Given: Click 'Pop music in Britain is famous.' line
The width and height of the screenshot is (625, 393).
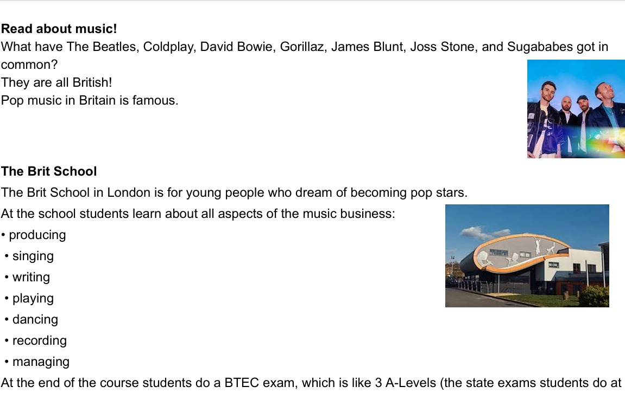Looking at the screenshot, I should (89, 100).
